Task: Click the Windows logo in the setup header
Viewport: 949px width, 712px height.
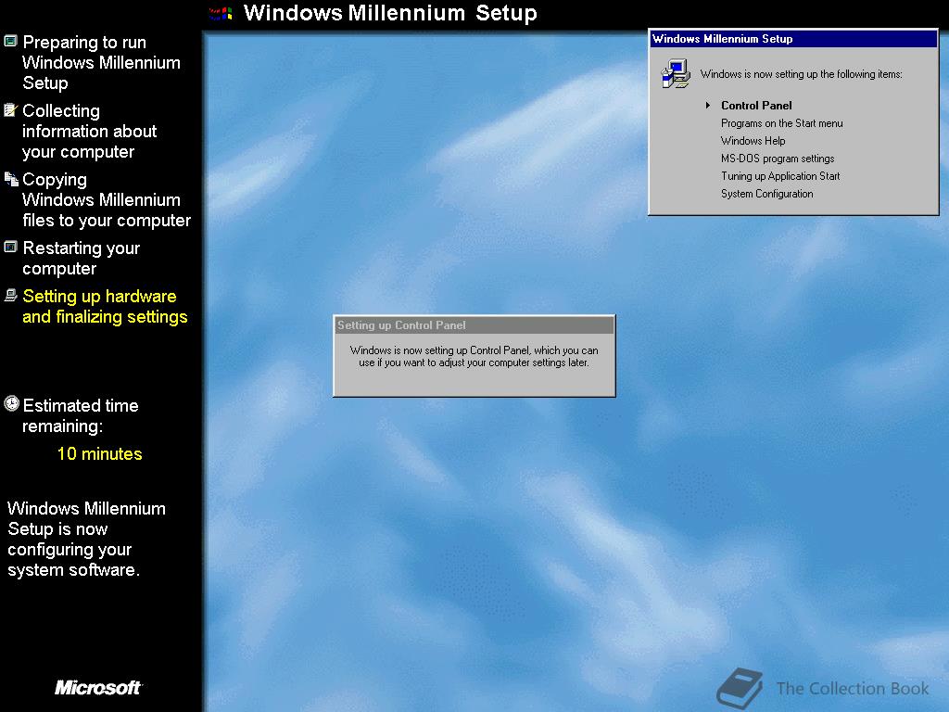Action: 221,13
